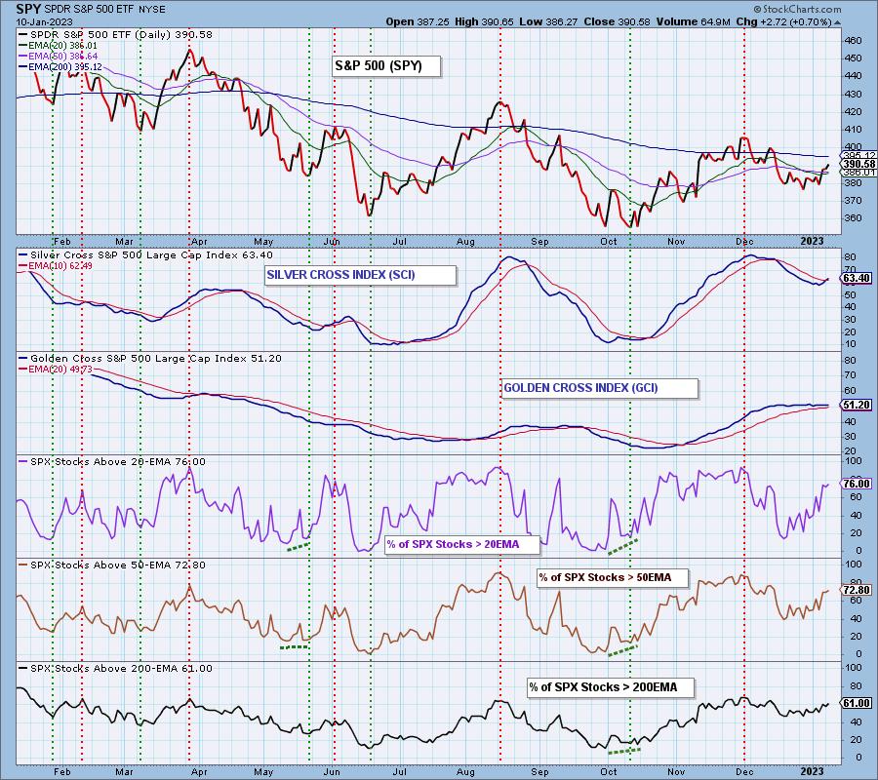Click 'SPDR S&P 500 ETF (Daily) 390.58' legend
This screenshot has width=878, height=780.
tap(116, 35)
